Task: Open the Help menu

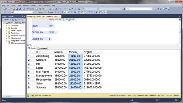Action: (x=53, y=5)
